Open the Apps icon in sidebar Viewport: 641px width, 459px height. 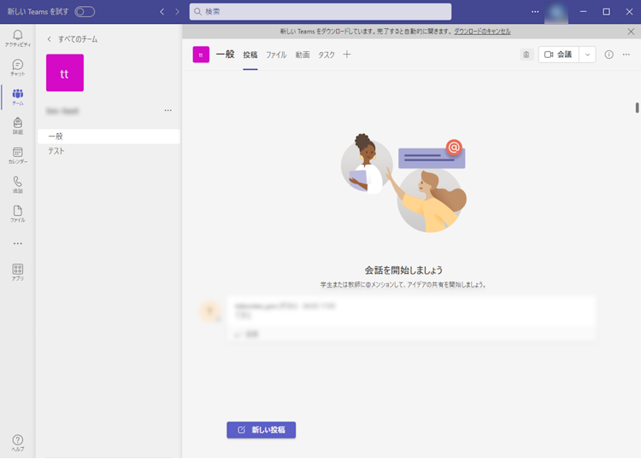[17, 271]
